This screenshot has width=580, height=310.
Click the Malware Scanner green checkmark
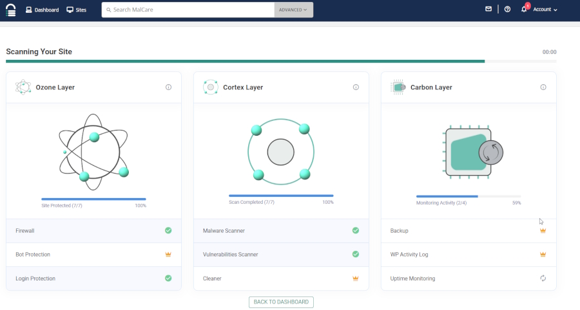pyautogui.click(x=356, y=230)
